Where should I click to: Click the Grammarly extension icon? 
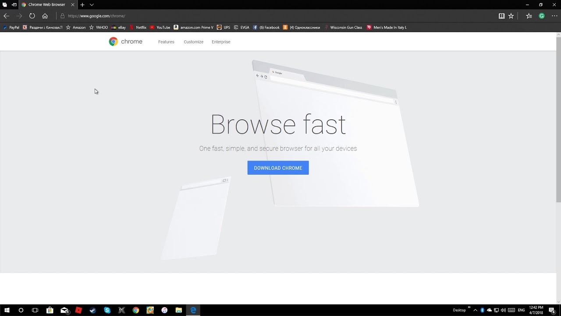[x=542, y=16]
